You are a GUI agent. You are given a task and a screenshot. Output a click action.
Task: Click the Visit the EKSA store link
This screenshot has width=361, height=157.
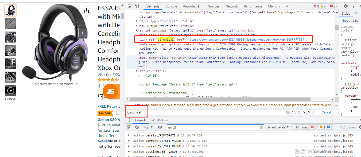[x=109, y=75]
